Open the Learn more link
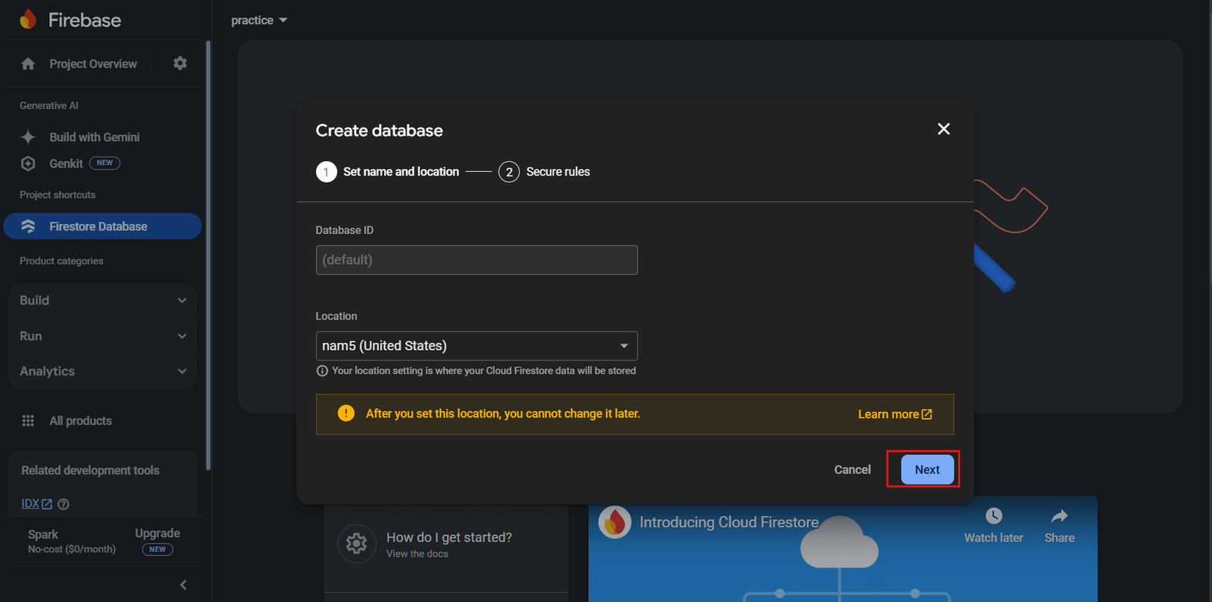The height and width of the screenshot is (602, 1212). click(x=895, y=414)
